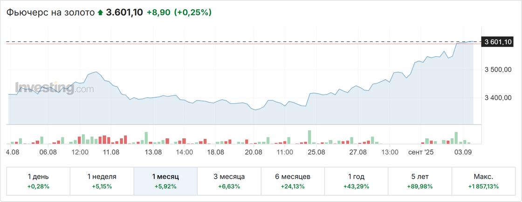Click the 03.09 date axis label
Image resolution: width=522 pixels, height=202 pixels.
coord(464,152)
